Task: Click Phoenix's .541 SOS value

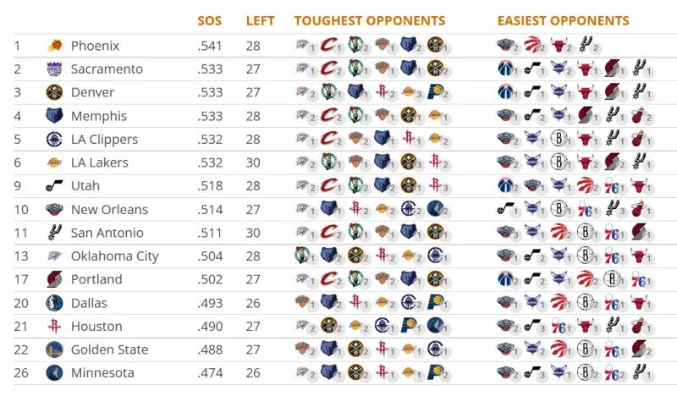Action: click(210, 46)
